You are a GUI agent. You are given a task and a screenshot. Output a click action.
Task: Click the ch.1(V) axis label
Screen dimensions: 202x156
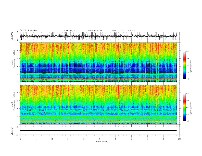tap(12, 36)
